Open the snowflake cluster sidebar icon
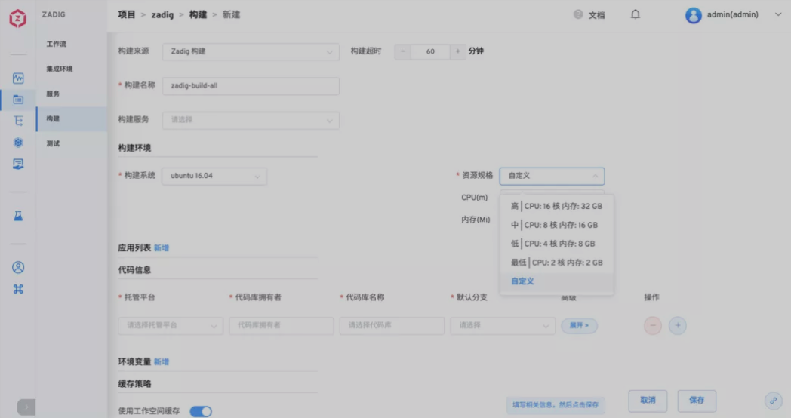791x418 pixels. (18, 143)
